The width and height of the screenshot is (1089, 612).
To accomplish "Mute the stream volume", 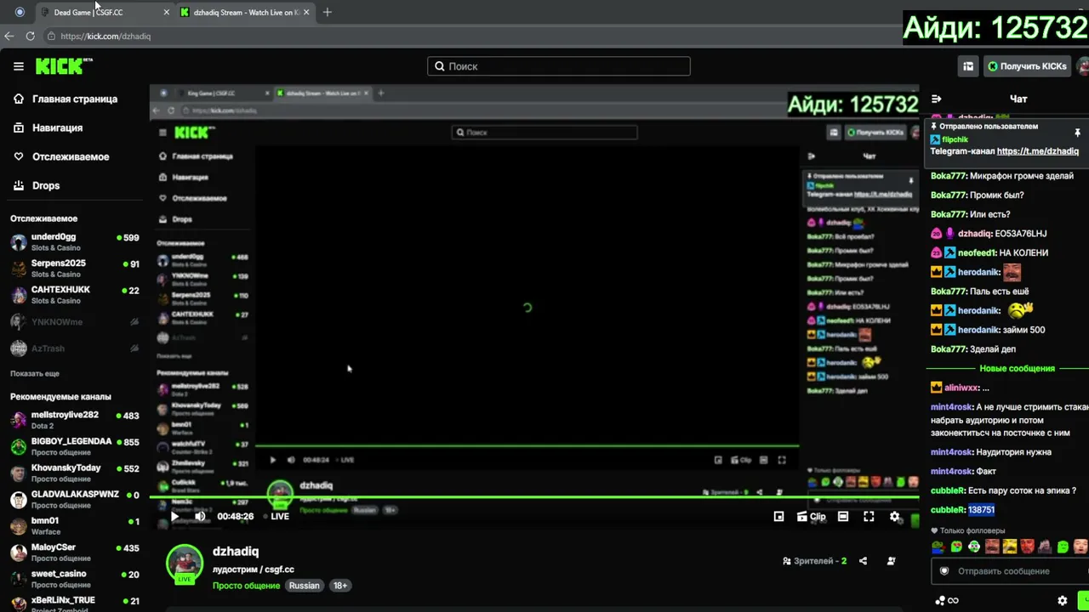I will 200,516.
